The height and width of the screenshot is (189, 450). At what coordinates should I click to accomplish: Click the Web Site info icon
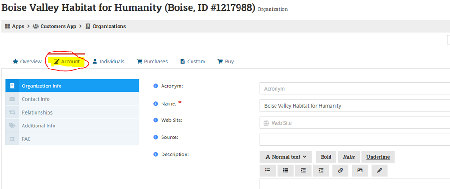[x=156, y=120]
